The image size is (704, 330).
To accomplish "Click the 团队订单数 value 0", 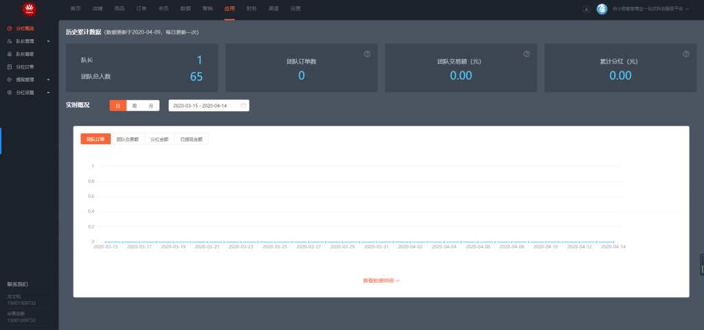I will click(x=302, y=75).
